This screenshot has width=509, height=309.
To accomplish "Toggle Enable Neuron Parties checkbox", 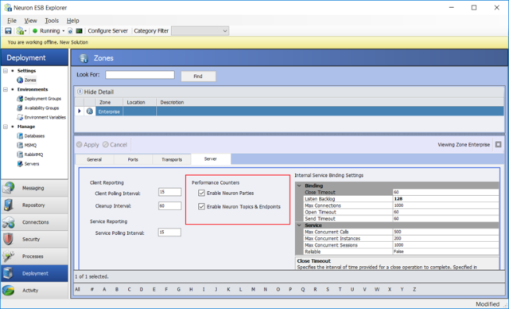I will tap(201, 193).
